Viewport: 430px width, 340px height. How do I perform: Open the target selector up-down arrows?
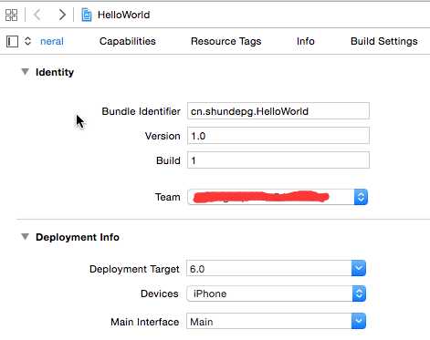[27, 41]
